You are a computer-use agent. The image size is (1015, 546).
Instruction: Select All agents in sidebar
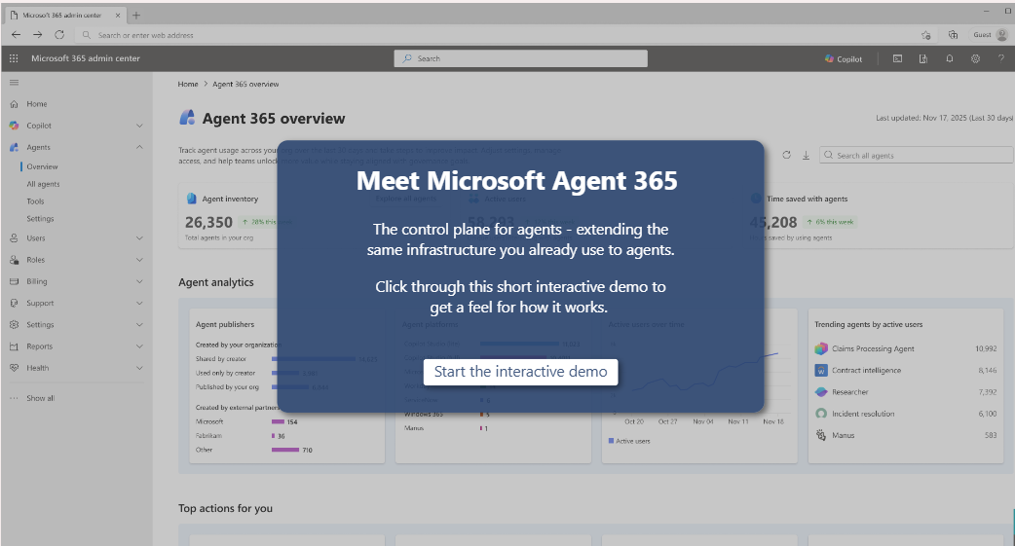pos(43,184)
